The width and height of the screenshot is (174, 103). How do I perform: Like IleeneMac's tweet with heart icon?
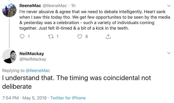(x=80, y=37)
